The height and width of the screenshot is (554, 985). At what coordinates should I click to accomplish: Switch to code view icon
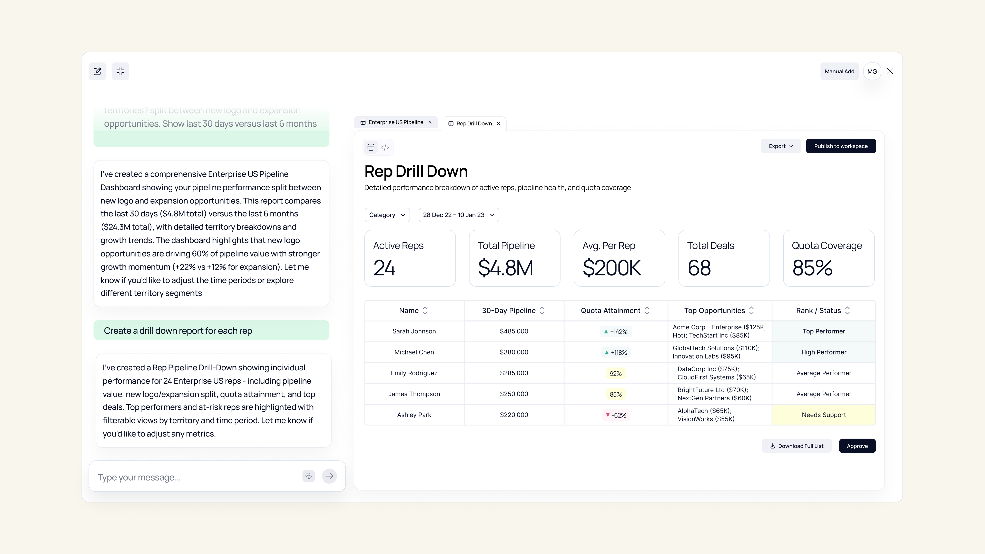pos(385,147)
